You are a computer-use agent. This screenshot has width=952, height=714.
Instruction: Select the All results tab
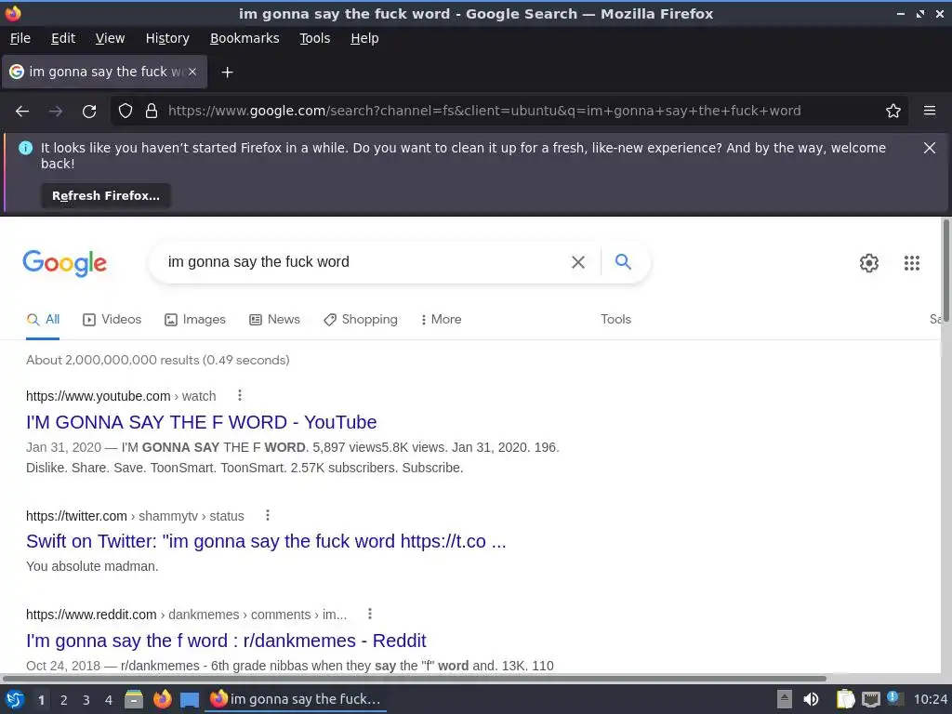point(43,320)
